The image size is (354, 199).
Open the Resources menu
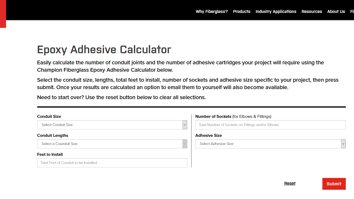point(312,11)
